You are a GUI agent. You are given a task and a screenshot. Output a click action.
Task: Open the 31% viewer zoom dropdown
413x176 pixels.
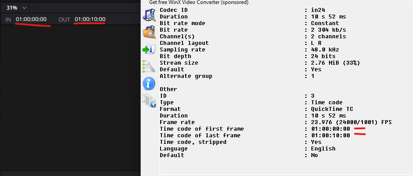tap(17, 7)
